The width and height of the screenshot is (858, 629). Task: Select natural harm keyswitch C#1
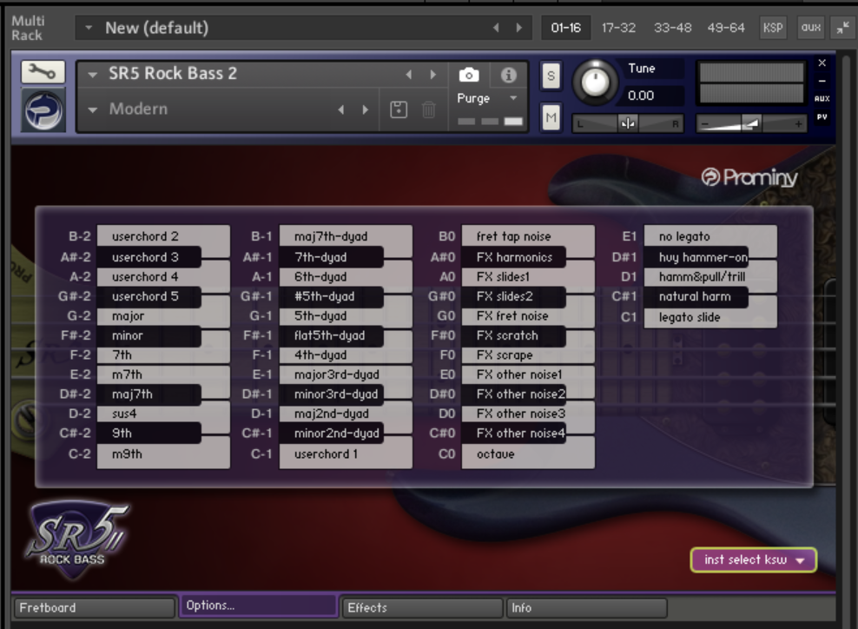pos(696,297)
